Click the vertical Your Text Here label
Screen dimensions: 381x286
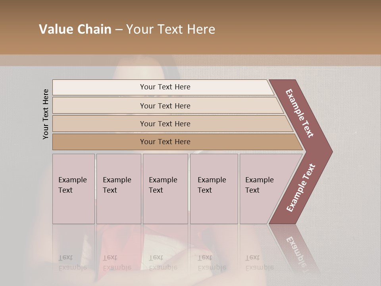[x=46, y=114]
